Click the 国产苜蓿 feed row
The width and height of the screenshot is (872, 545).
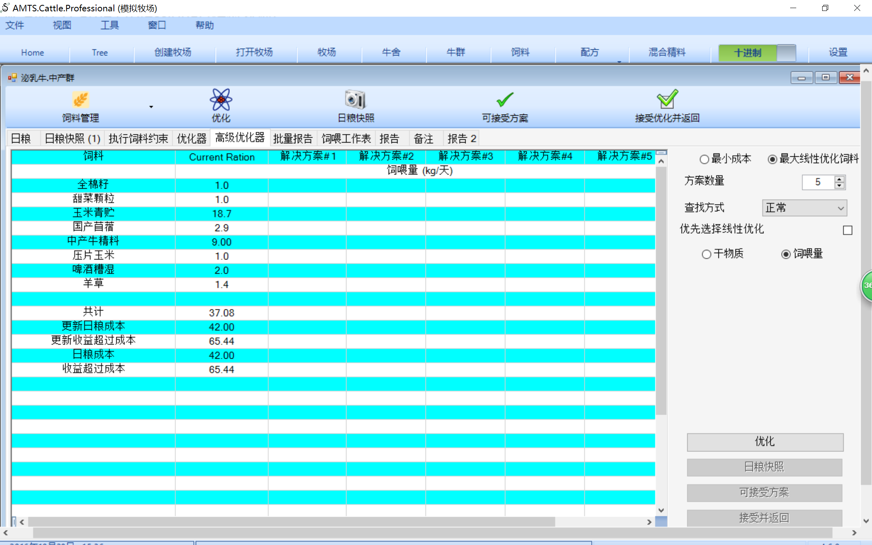point(333,228)
